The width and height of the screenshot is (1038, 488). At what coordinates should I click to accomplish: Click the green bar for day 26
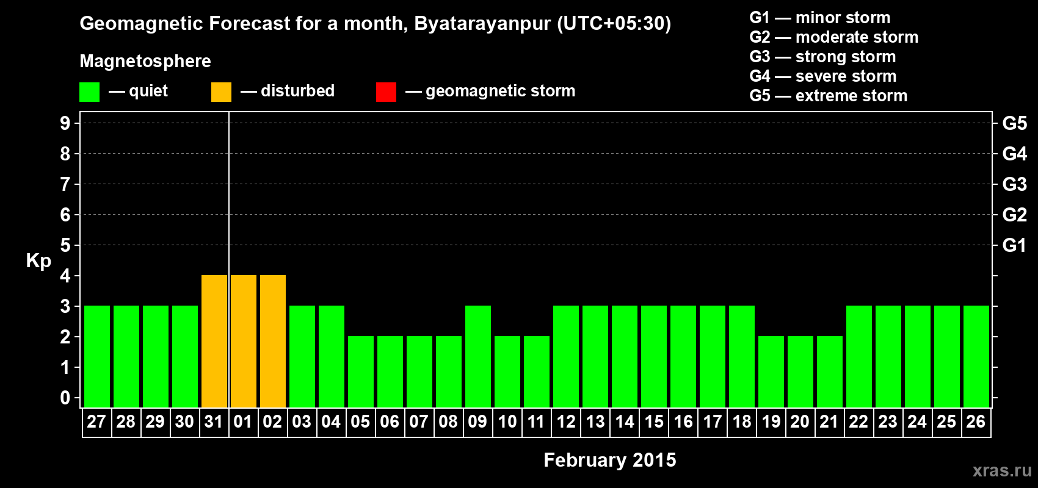(976, 356)
